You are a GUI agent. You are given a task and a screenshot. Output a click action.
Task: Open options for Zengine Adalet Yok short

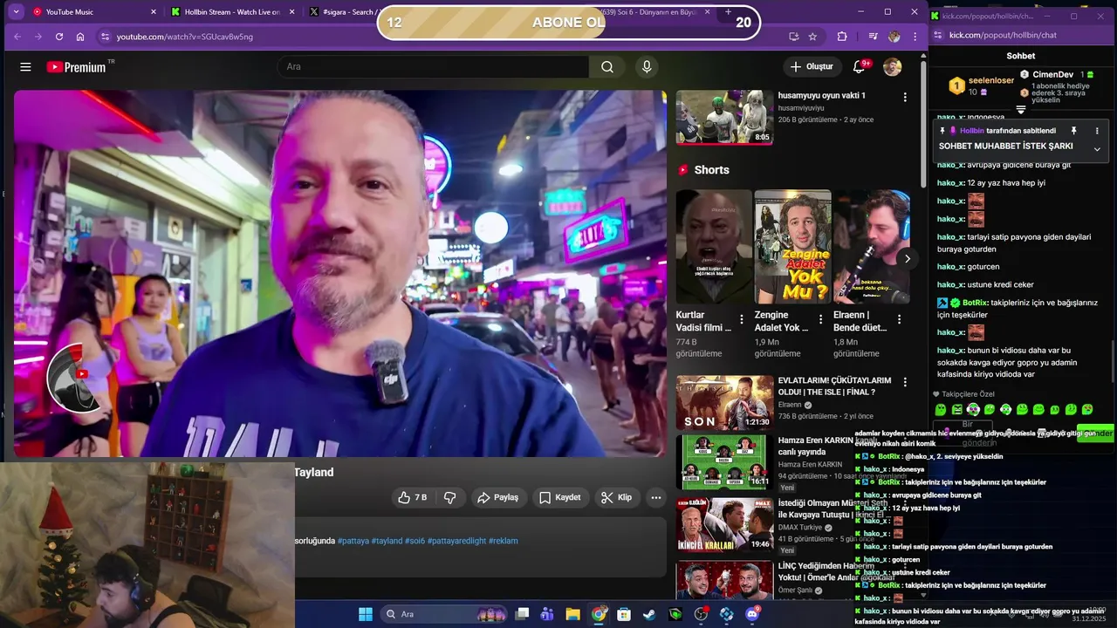tap(820, 319)
